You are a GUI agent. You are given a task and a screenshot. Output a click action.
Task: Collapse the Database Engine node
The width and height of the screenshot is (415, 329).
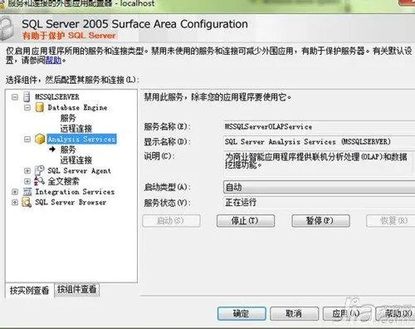click(x=27, y=107)
